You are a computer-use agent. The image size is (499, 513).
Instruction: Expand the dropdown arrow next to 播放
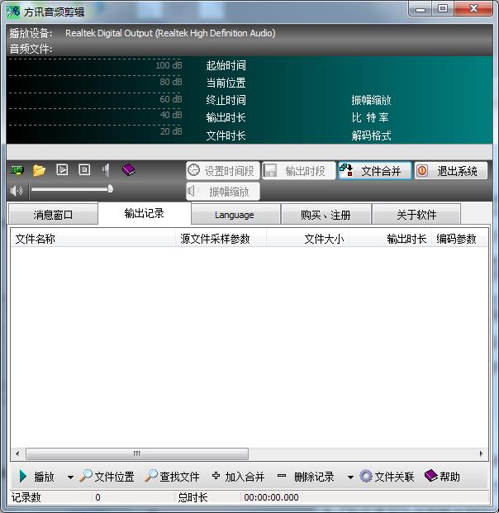pos(70,477)
